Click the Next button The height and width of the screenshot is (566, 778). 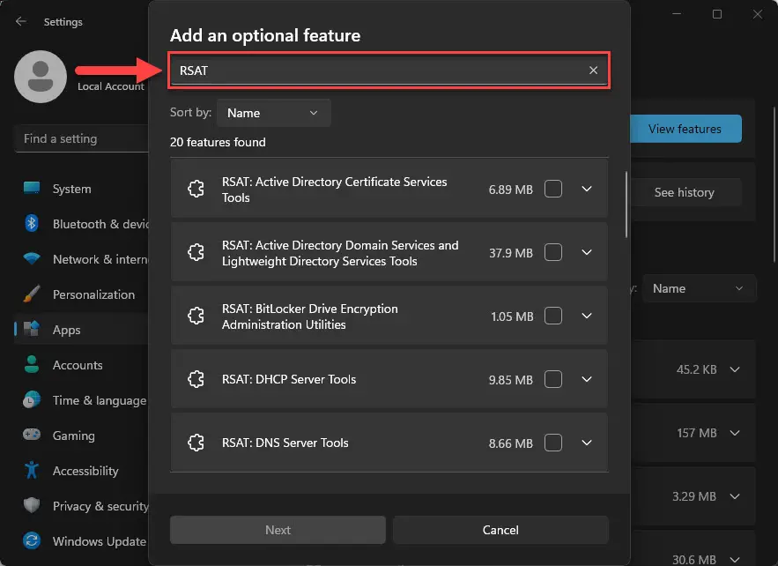(x=278, y=530)
